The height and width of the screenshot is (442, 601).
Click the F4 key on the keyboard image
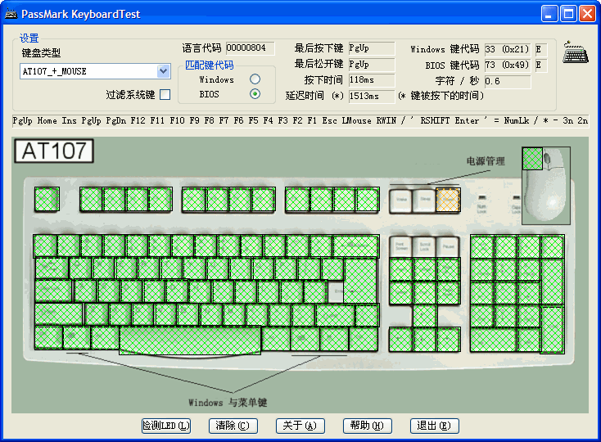click(160, 199)
